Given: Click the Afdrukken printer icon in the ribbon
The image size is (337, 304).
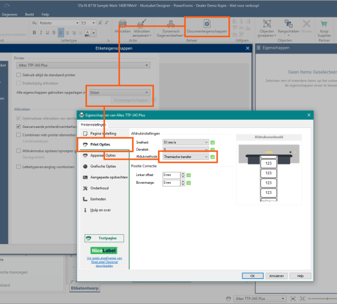Looking at the screenshot, I should (x=123, y=23).
